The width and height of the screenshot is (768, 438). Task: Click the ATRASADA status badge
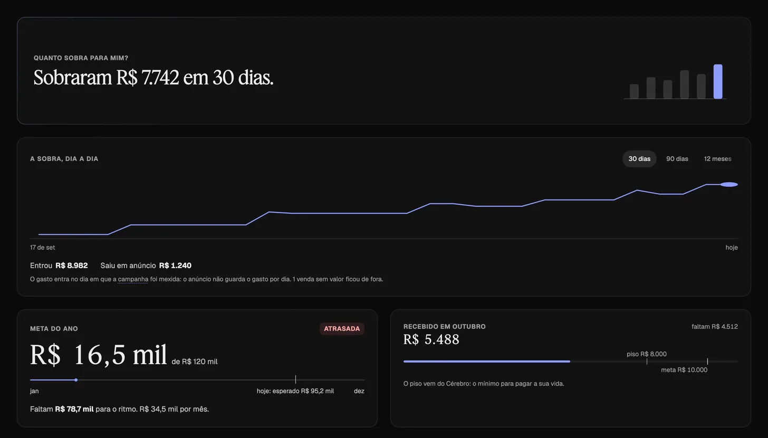[x=342, y=329]
